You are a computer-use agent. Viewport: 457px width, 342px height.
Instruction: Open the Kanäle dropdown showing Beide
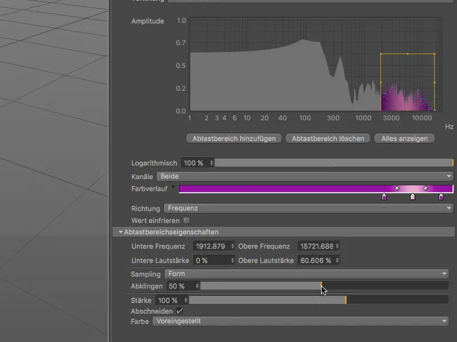[x=305, y=176]
